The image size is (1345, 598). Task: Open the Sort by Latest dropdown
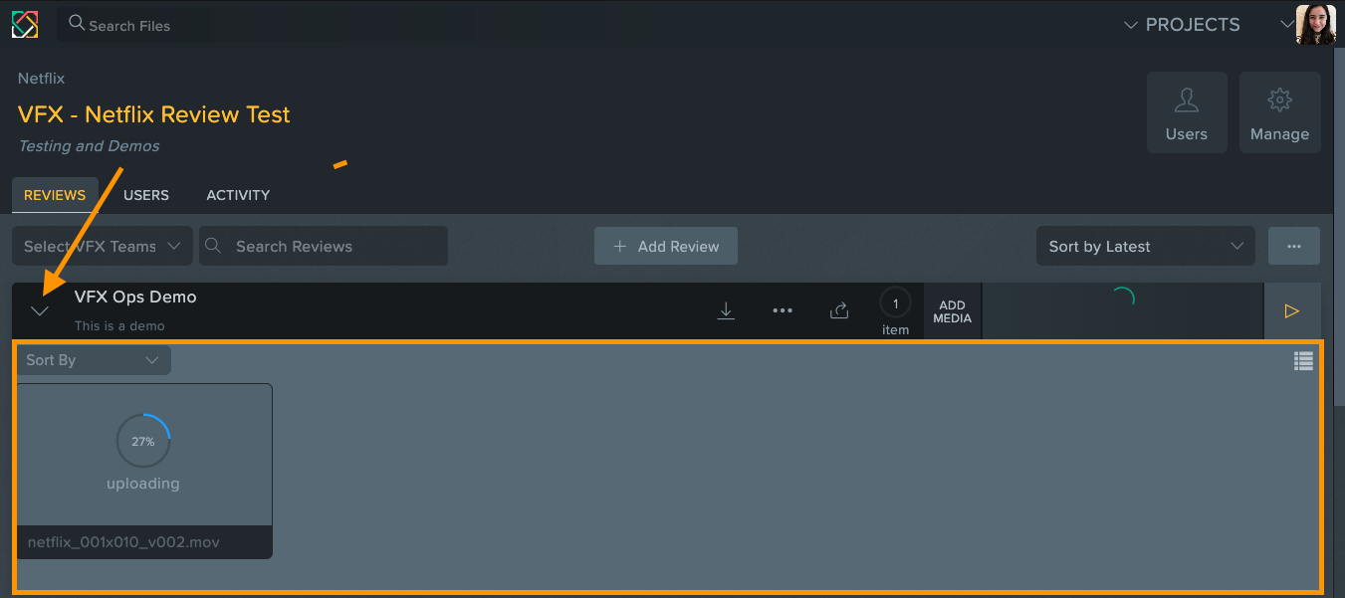(x=1146, y=246)
